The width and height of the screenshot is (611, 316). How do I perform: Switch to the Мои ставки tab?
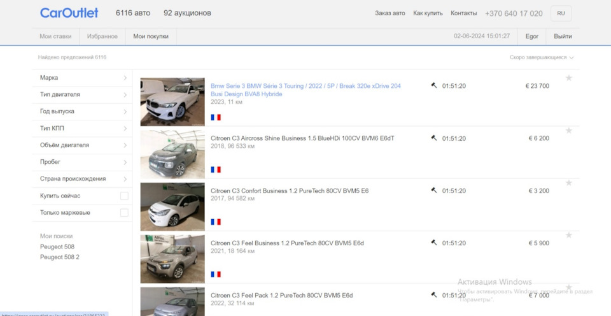tap(56, 36)
